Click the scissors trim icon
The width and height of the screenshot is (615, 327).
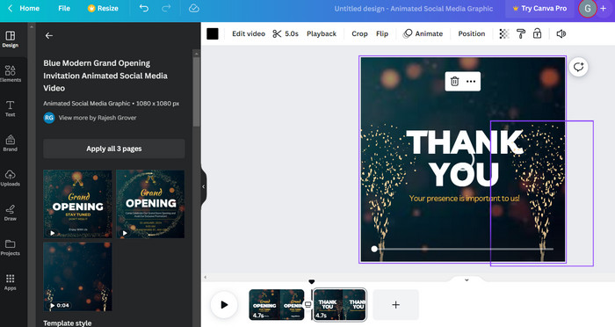(x=277, y=33)
